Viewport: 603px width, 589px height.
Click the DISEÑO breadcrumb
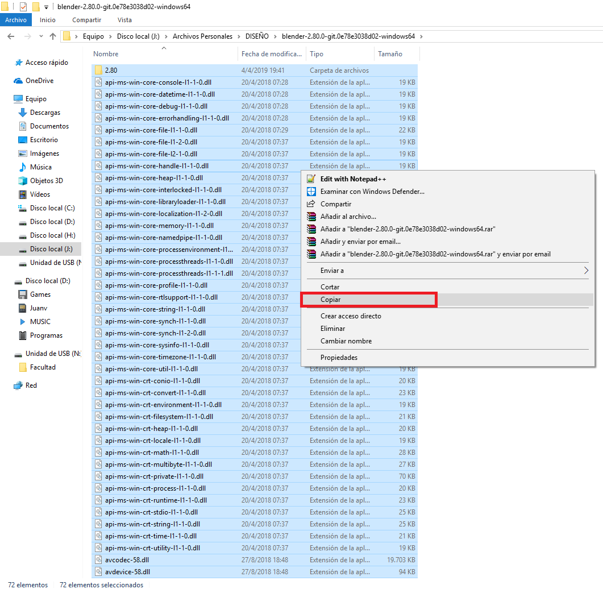coord(257,36)
